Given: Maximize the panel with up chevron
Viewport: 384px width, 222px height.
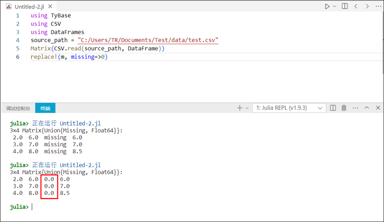Looking at the screenshot, I should [367, 108].
